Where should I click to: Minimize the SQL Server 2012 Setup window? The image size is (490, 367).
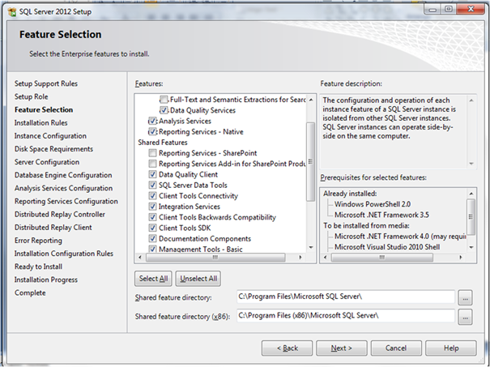[x=432, y=10]
